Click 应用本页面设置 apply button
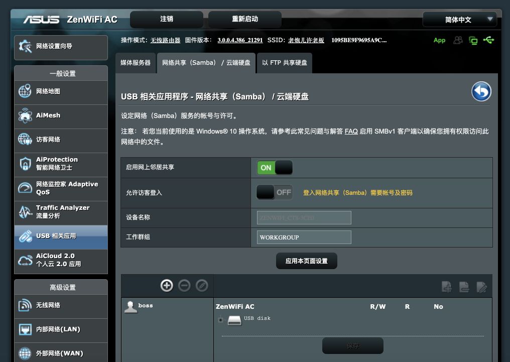 (306, 261)
